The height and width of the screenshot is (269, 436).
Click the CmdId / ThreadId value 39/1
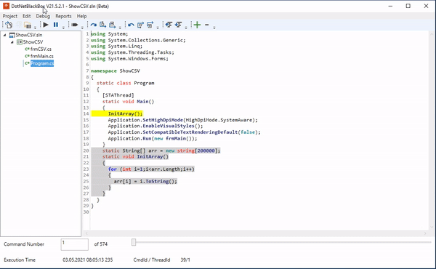pyautogui.click(x=185, y=260)
